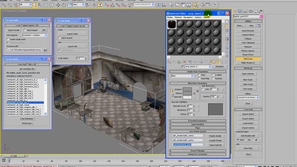Screen dimensions: 297x167
Task: Click the Mirror tool in main toolbar
Action: [x=158, y=5]
